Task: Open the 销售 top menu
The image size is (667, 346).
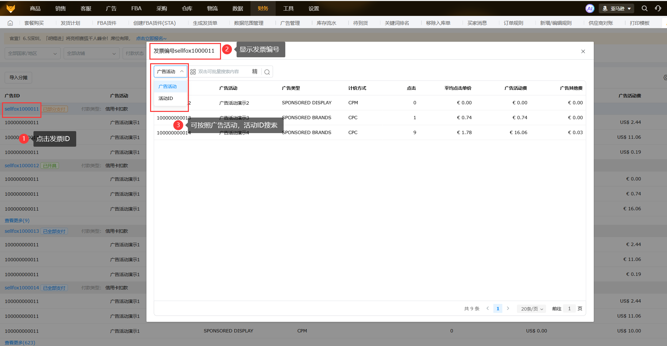Action: [x=60, y=8]
